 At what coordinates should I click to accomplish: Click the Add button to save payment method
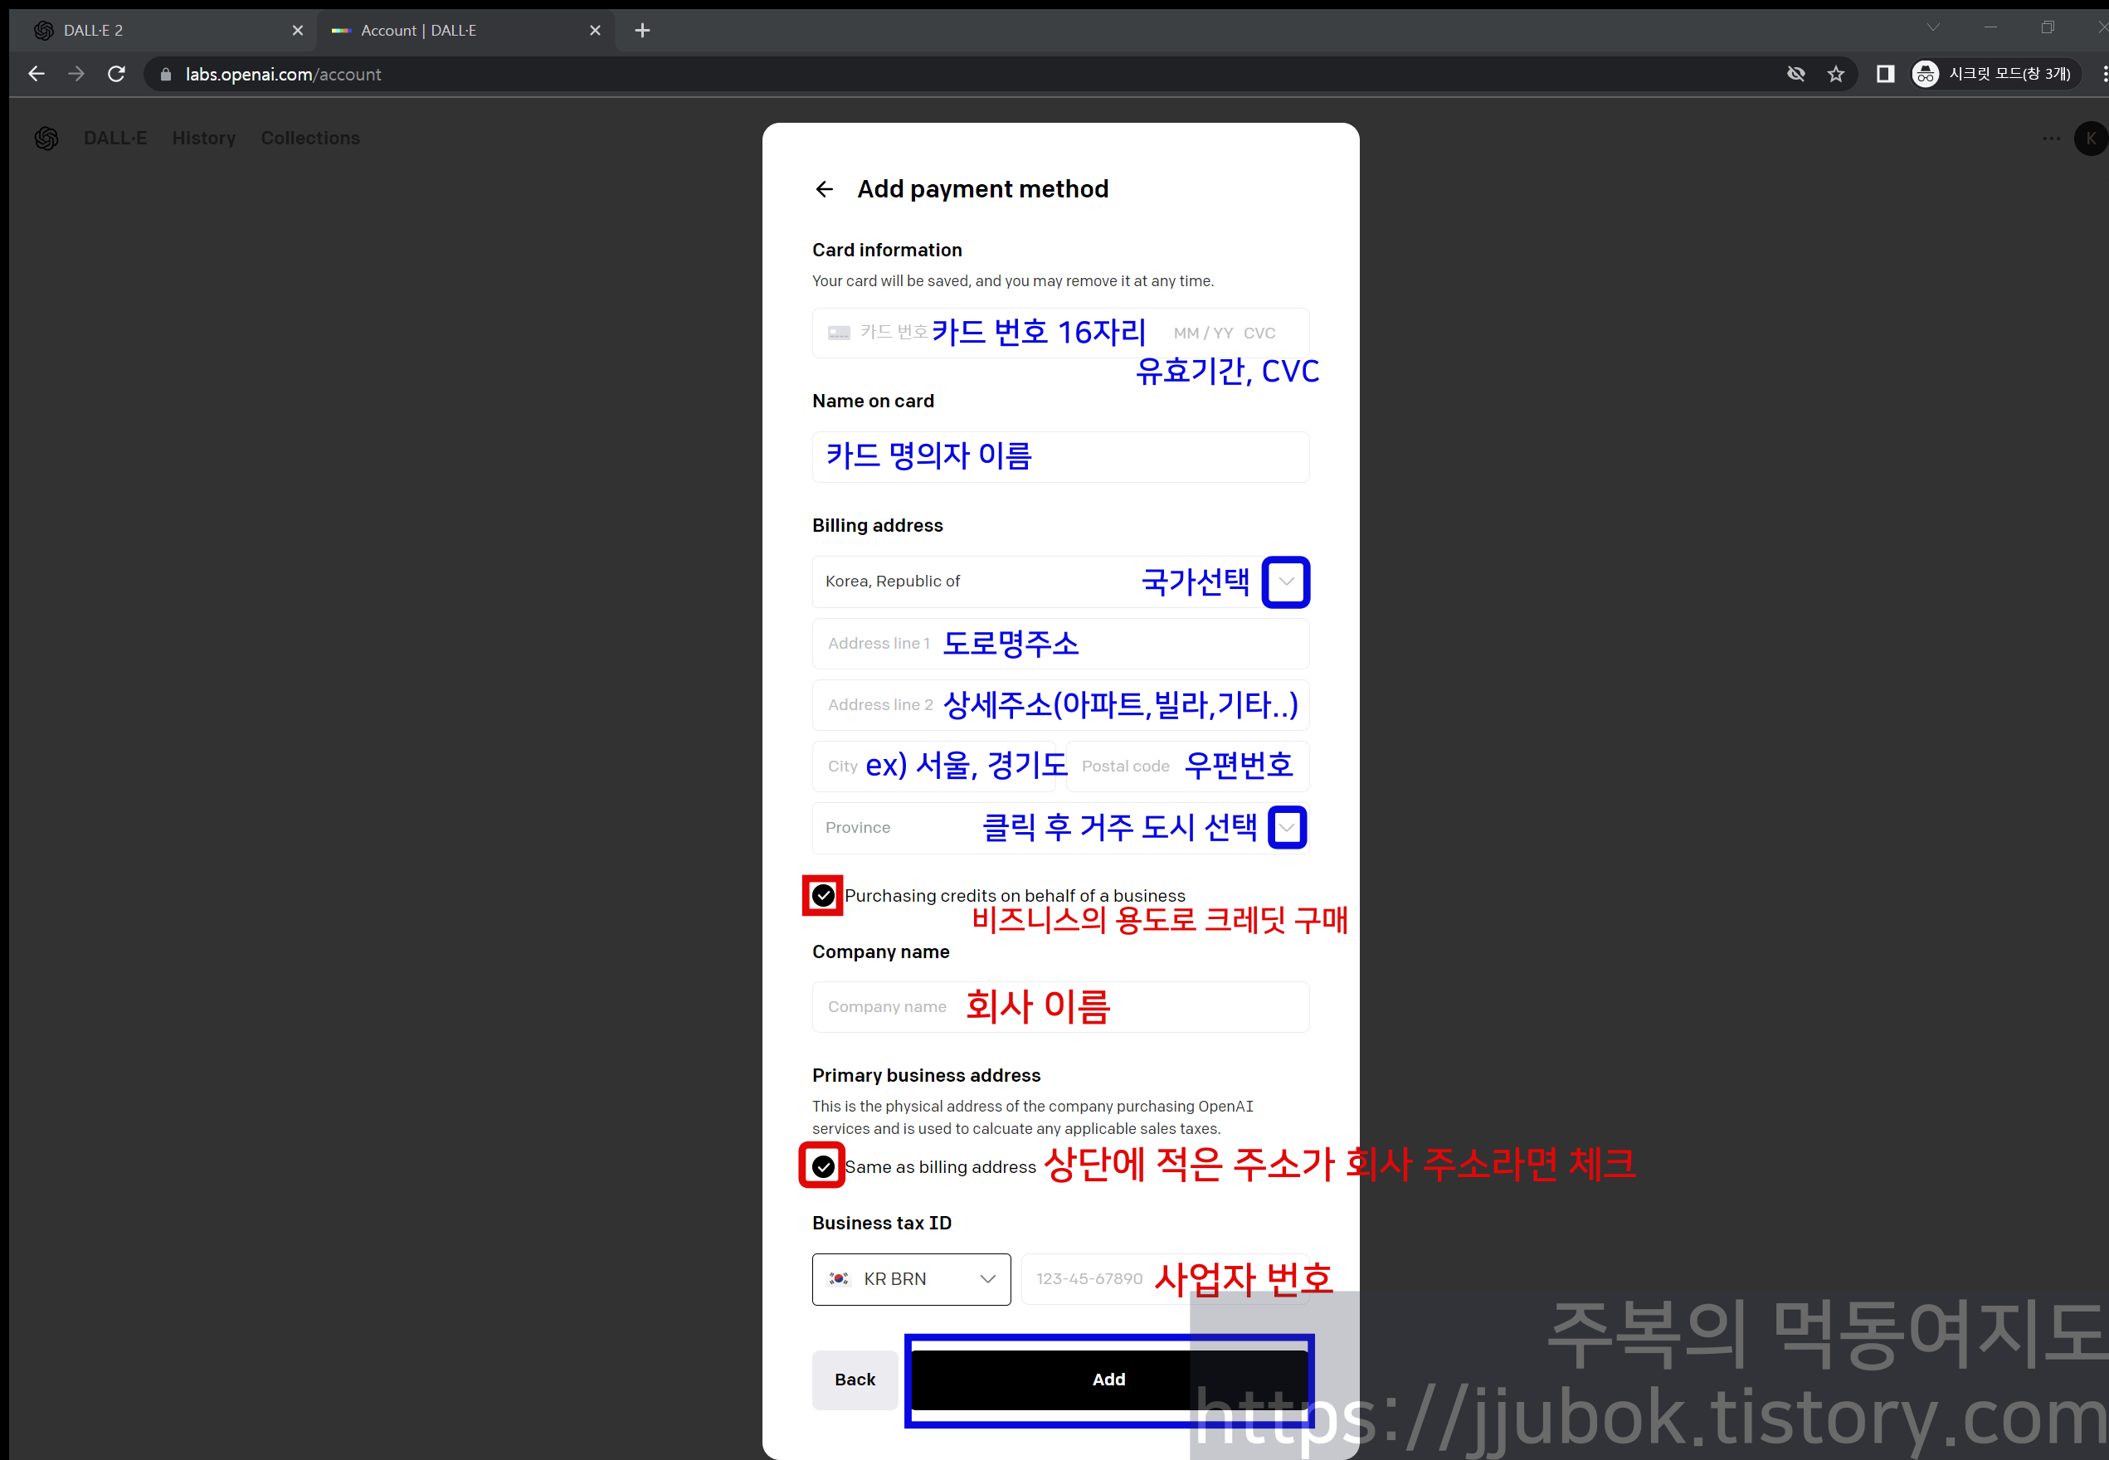(x=1108, y=1380)
